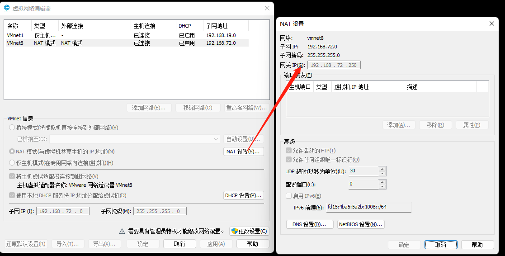Click the Virtual Network Editor globe icon

point(7,8)
